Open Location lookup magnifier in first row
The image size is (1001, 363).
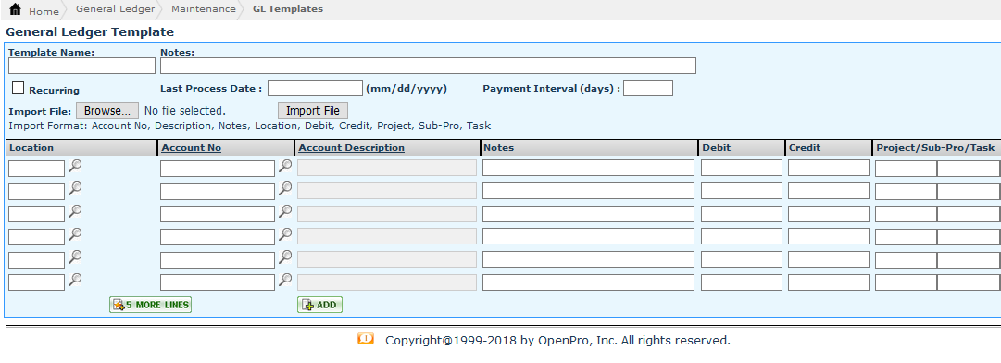coord(75,167)
